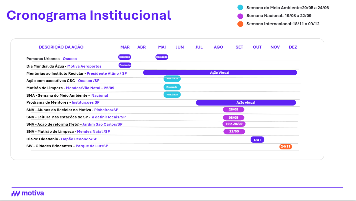
Task: Select 'SNV - Alunos do Reciclar na Motiva' row
Action: pyautogui.click(x=72, y=110)
